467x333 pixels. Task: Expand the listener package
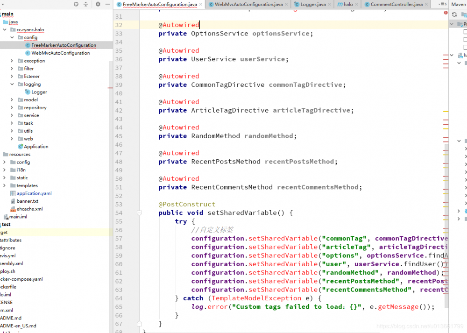pos(12,76)
